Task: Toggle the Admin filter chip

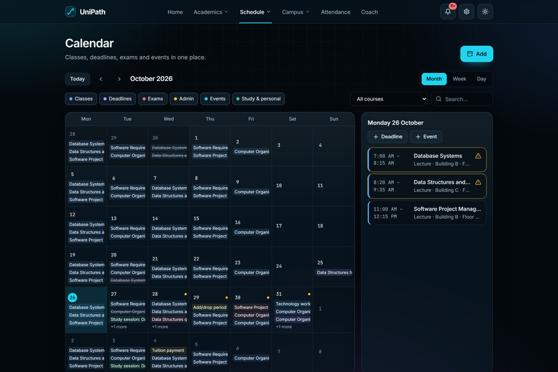Action: coord(183,98)
